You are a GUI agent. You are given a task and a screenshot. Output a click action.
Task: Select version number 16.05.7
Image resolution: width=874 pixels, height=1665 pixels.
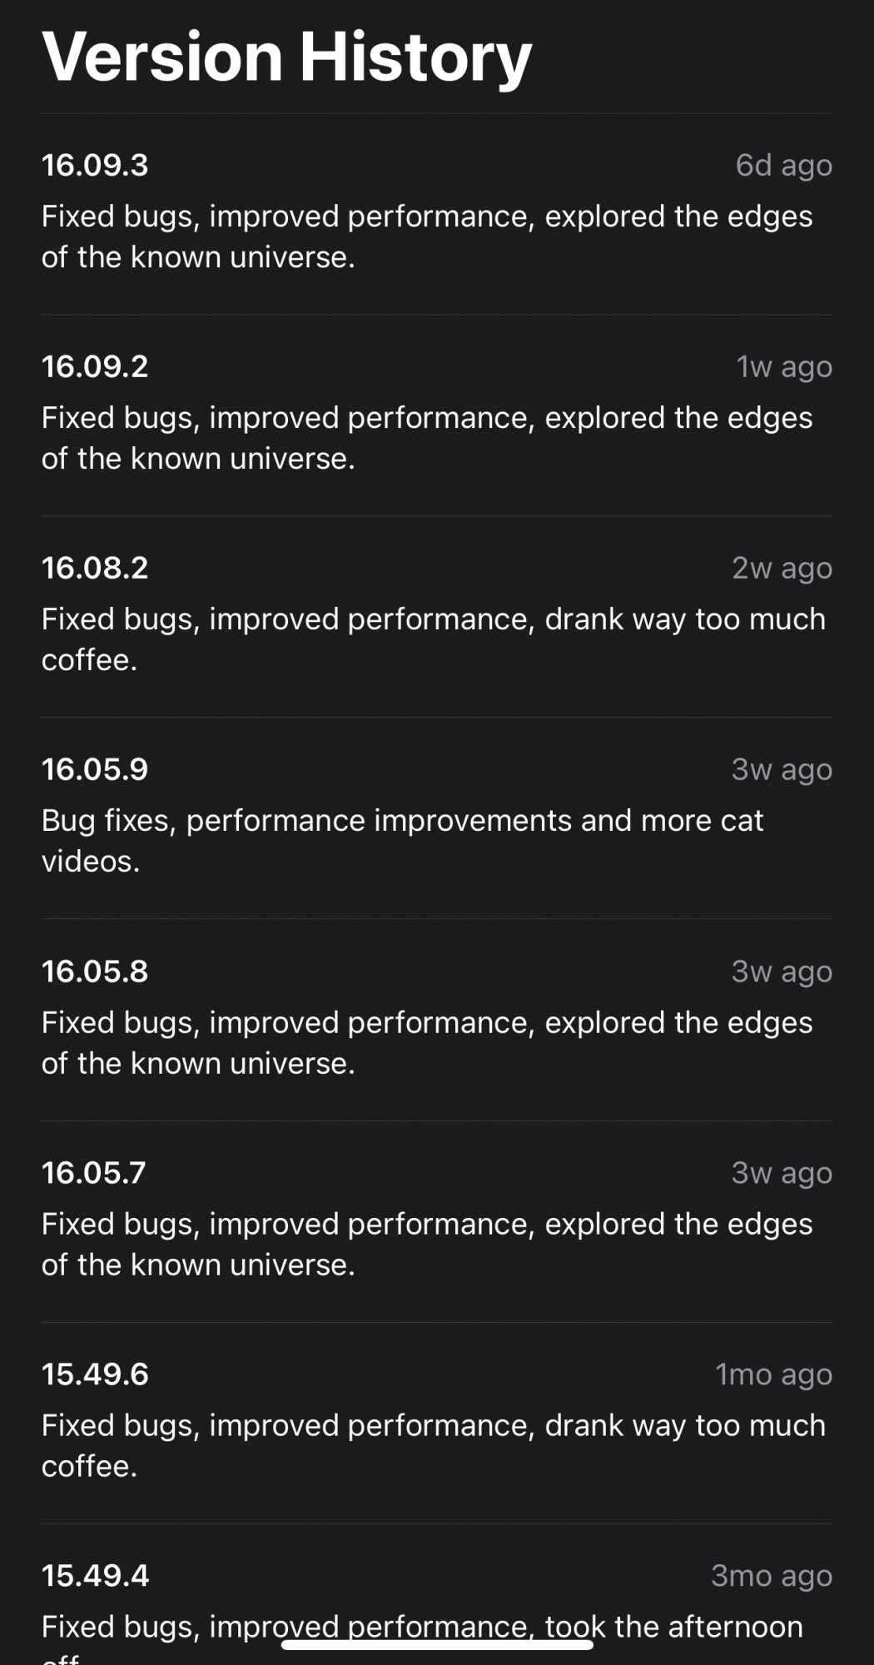coord(93,1173)
